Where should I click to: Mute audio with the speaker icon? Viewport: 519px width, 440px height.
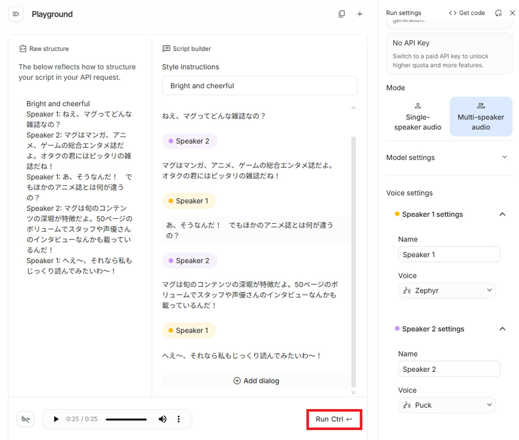coord(162,419)
